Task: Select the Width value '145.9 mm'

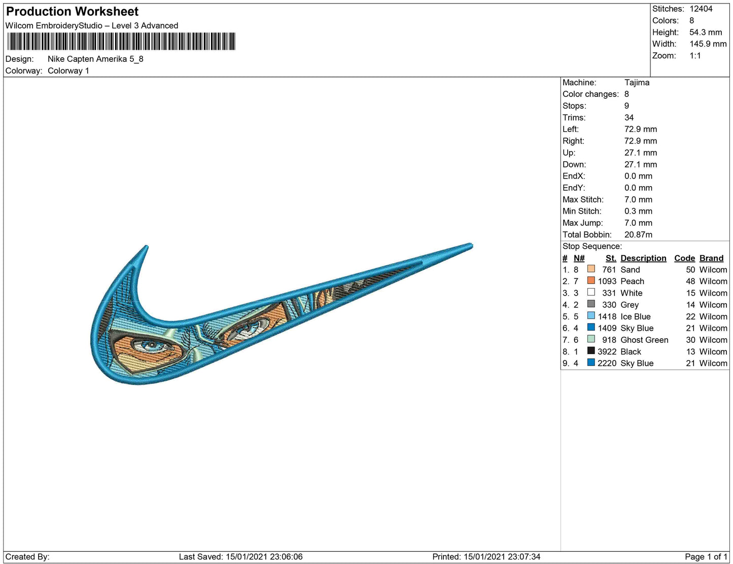Action: click(708, 44)
